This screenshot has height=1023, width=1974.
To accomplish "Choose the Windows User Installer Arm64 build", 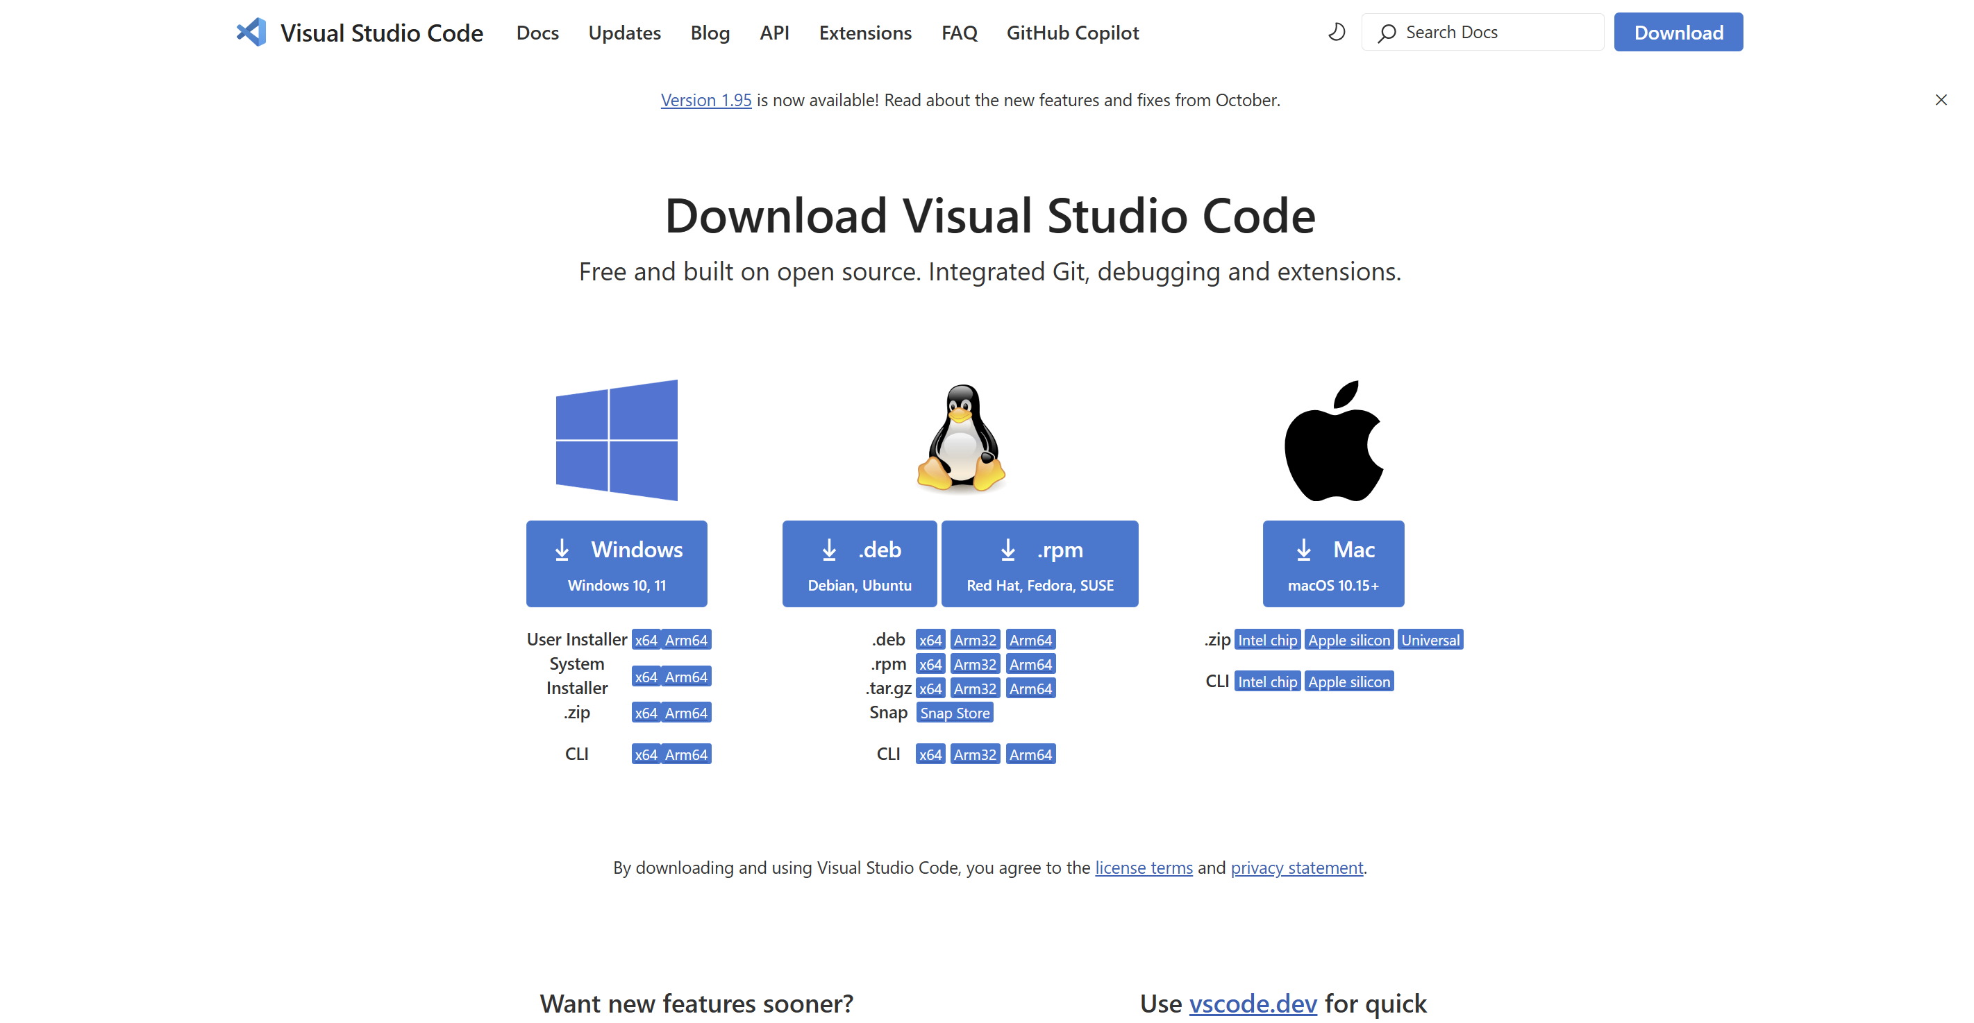I will (x=686, y=640).
